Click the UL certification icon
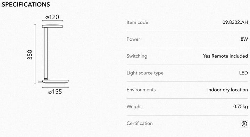Image resolution: width=250 pixels, height=137 pixels. click(244, 124)
